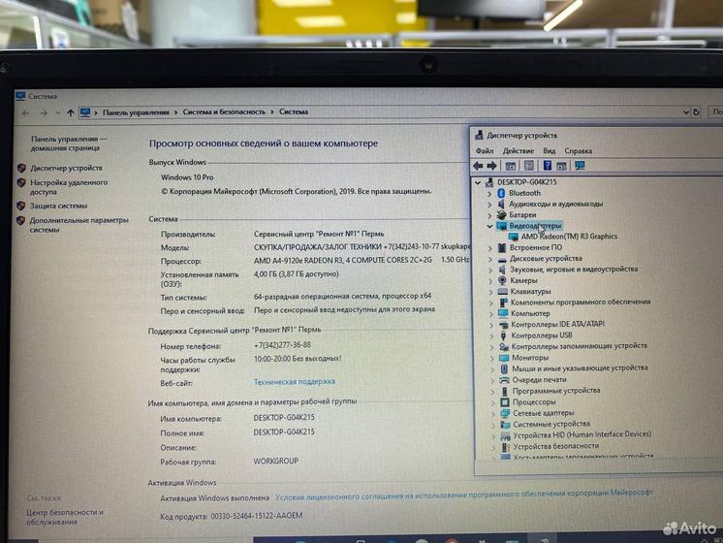Open the Справка menu
The image size is (723, 543).
(x=578, y=151)
